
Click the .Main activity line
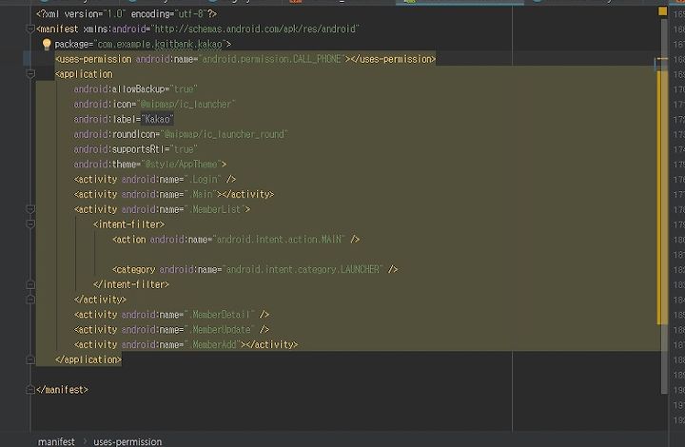[174, 194]
